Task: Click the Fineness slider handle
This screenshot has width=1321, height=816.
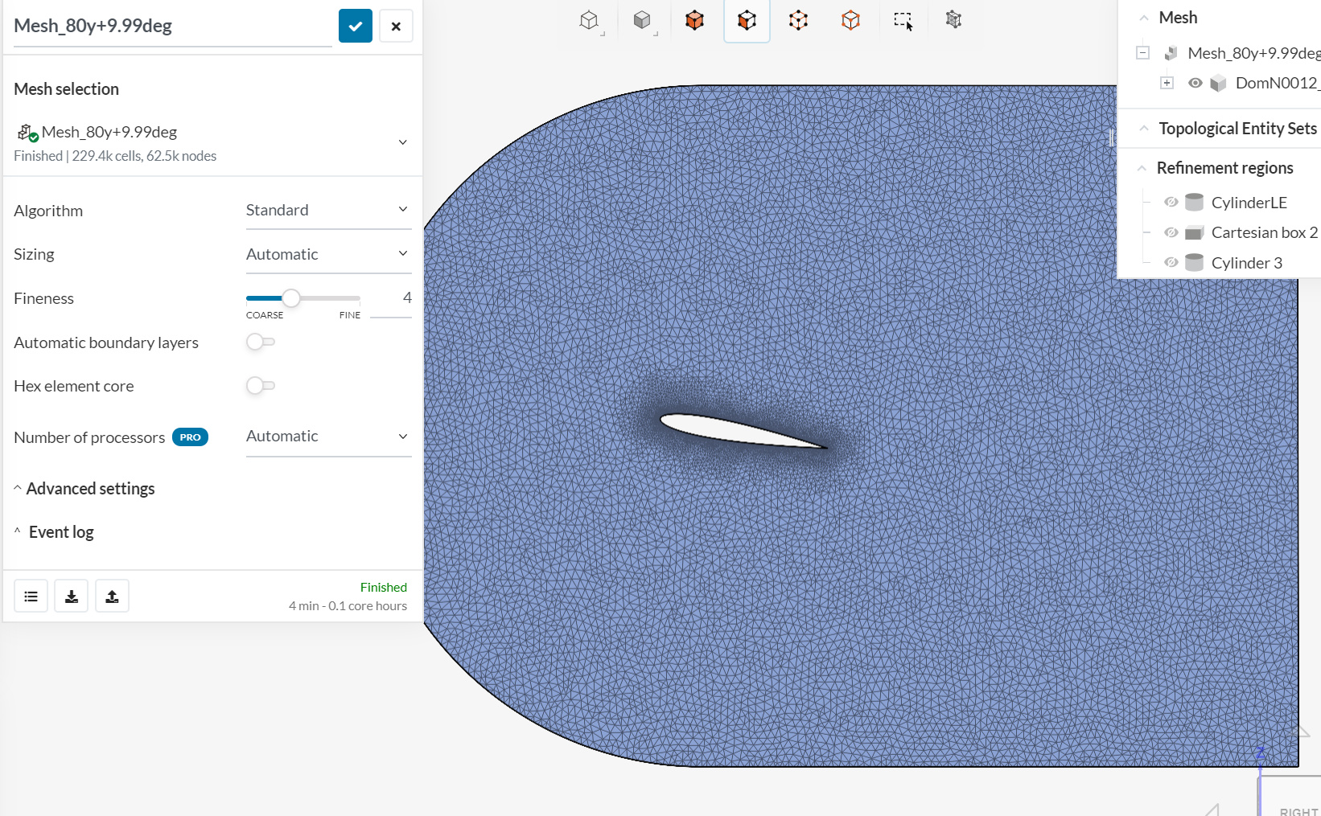Action: point(291,298)
